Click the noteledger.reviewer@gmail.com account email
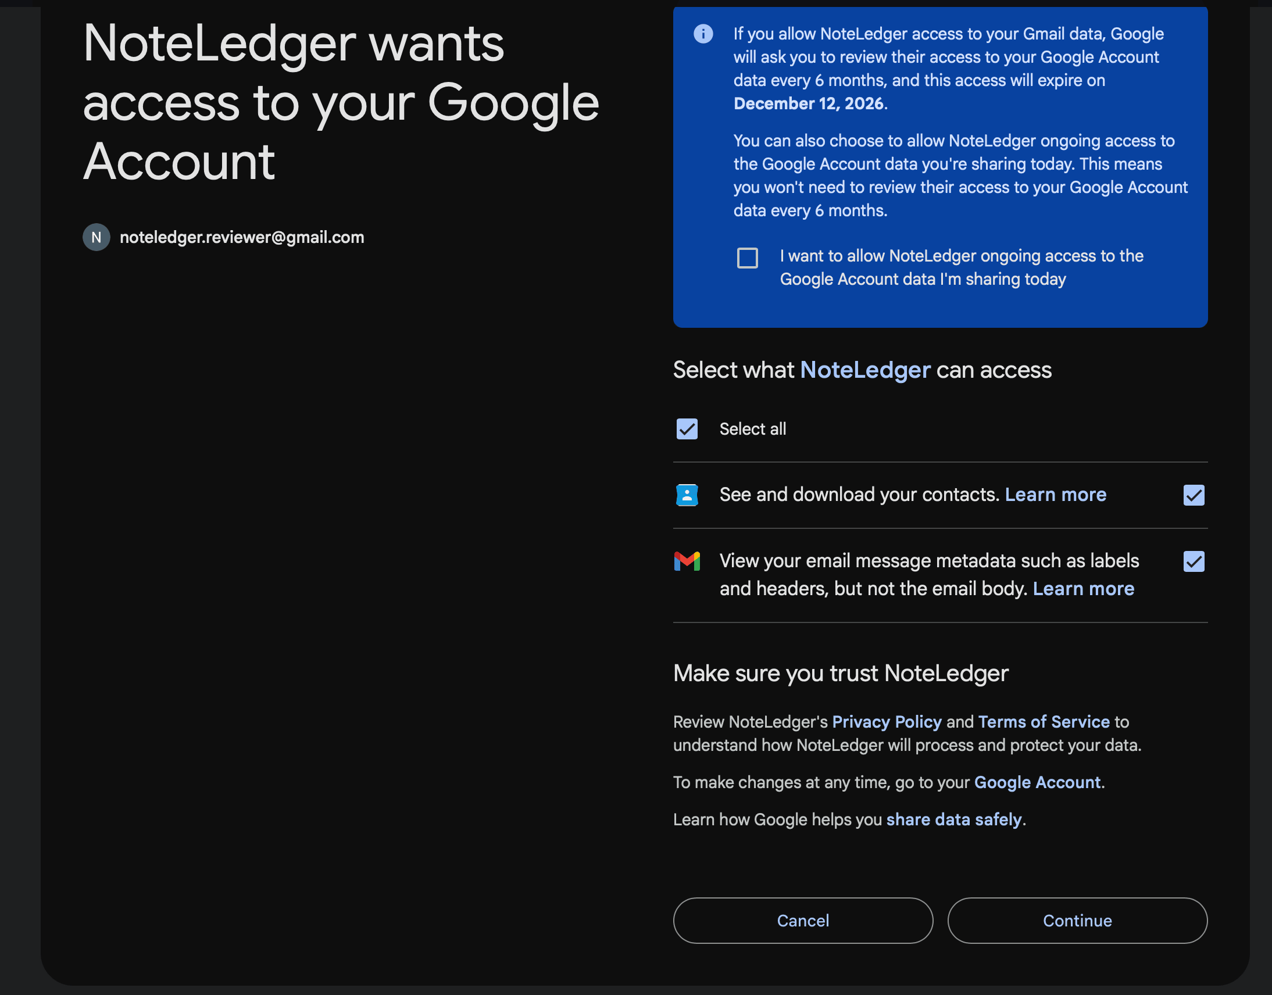 pos(242,237)
